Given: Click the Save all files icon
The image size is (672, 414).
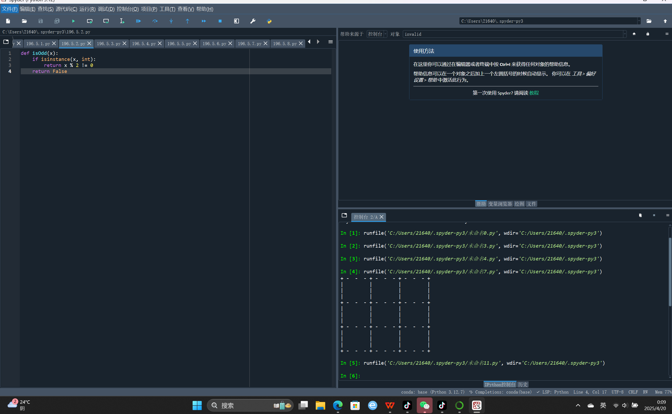Looking at the screenshot, I should pos(57,21).
